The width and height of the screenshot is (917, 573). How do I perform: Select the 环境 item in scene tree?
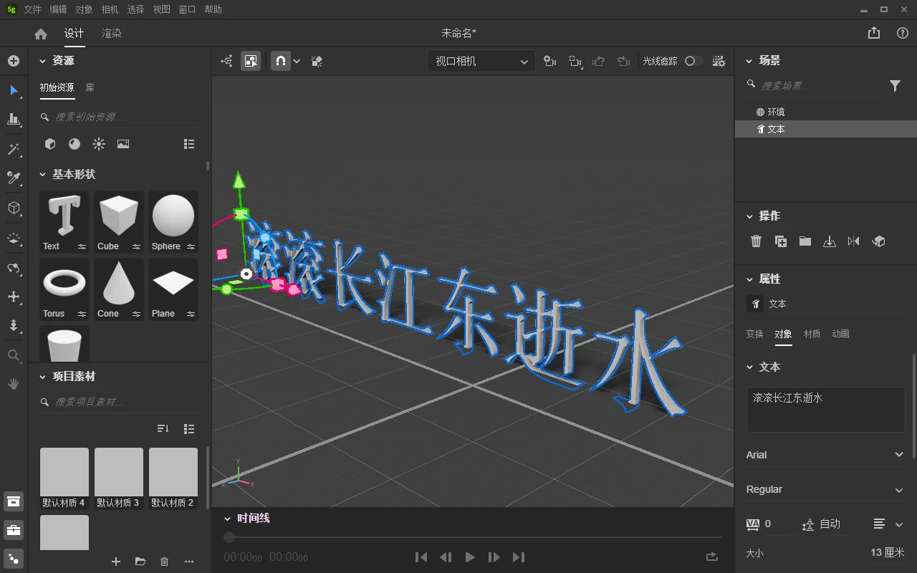pyautogui.click(x=825, y=112)
